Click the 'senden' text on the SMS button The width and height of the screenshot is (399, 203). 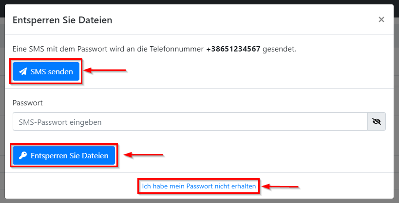point(60,72)
